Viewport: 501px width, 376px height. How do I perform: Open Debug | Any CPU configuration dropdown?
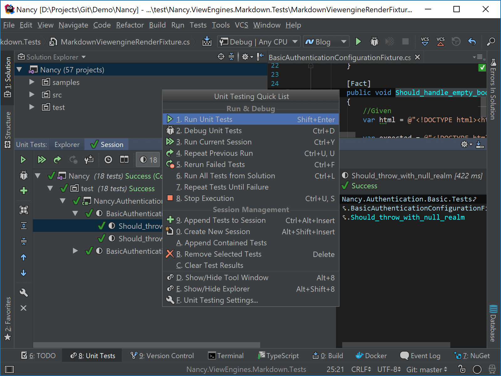click(259, 42)
